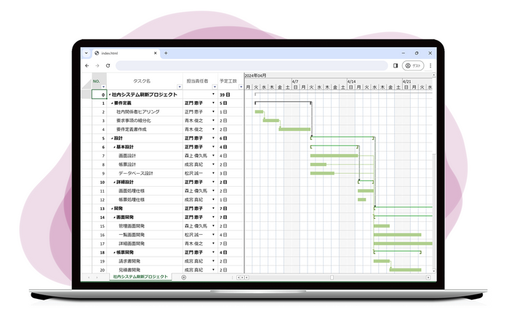Click the guest profile button

point(412,65)
